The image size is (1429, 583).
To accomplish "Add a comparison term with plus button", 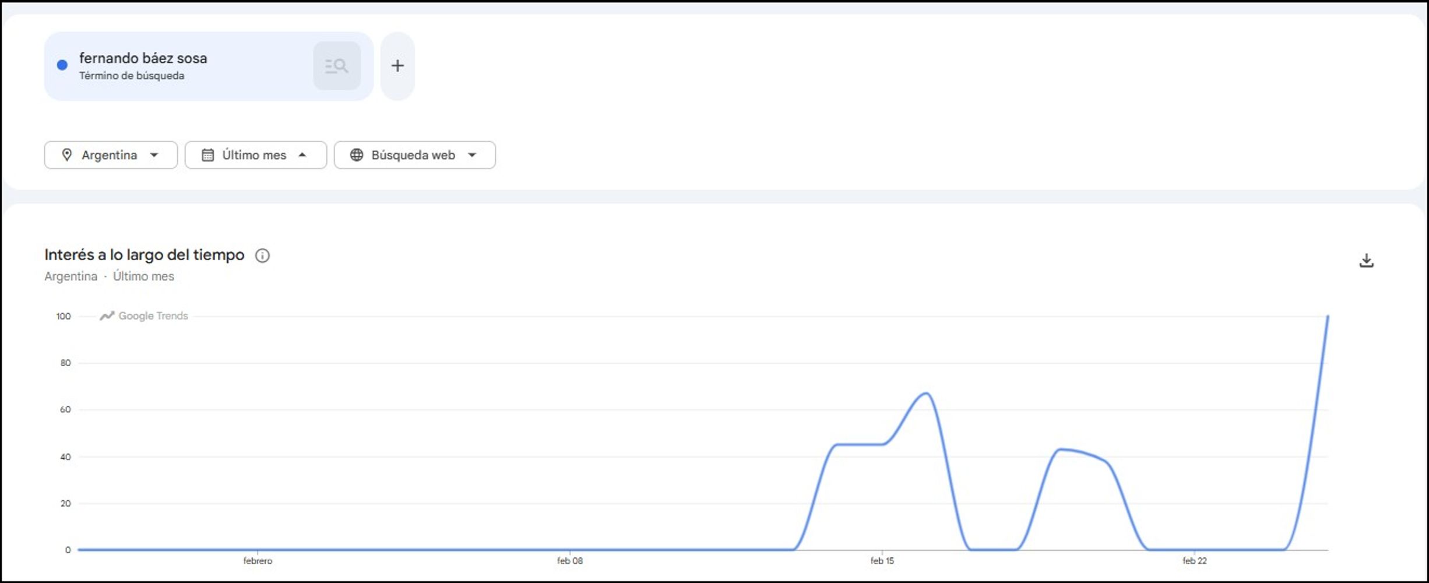I will (x=397, y=66).
